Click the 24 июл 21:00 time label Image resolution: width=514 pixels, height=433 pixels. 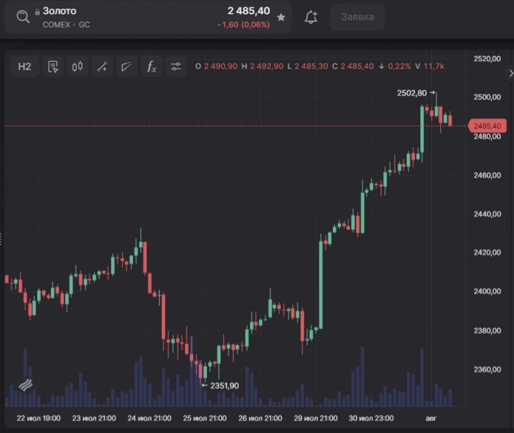point(149,418)
